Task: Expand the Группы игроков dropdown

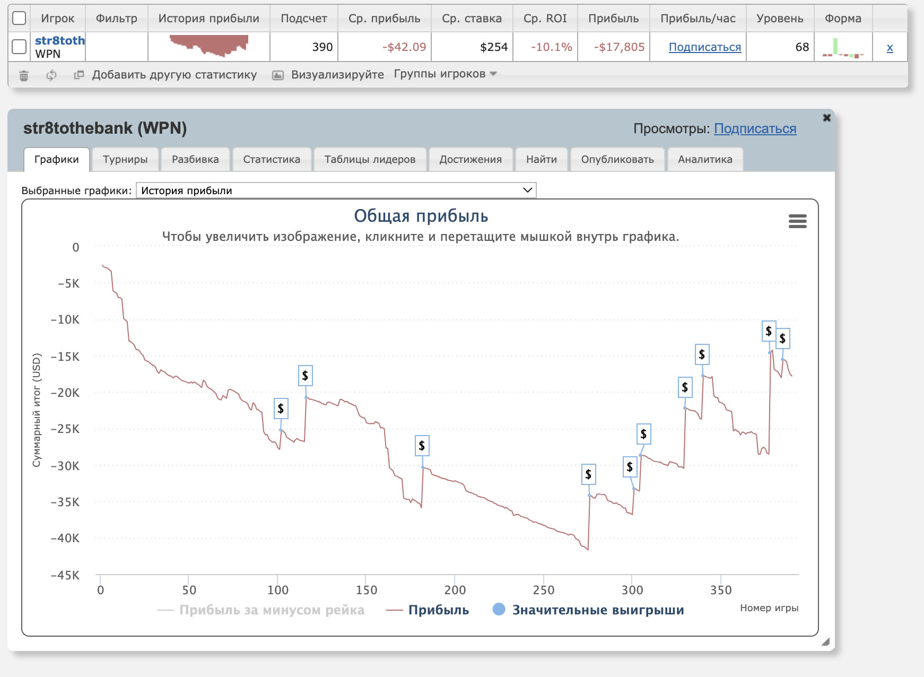Action: (445, 74)
